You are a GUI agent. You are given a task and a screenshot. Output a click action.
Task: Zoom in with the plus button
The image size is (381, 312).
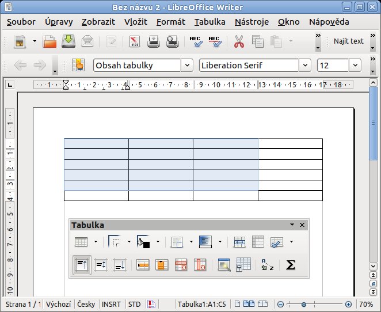point(348,304)
